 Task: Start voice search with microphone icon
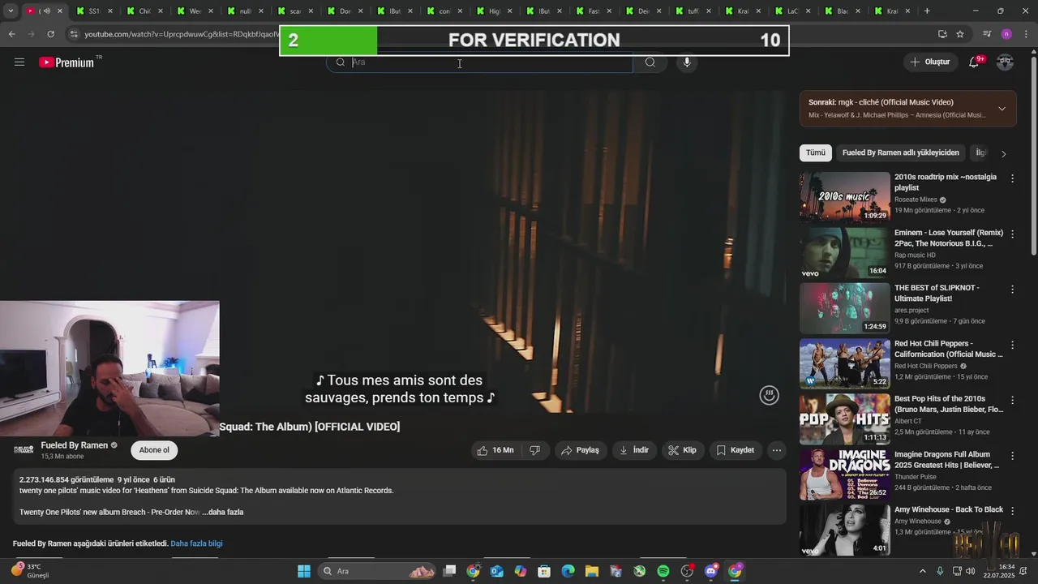[687, 62]
